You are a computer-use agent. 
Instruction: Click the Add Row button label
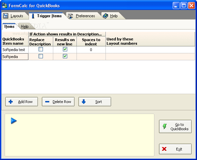tap(25, 102)
